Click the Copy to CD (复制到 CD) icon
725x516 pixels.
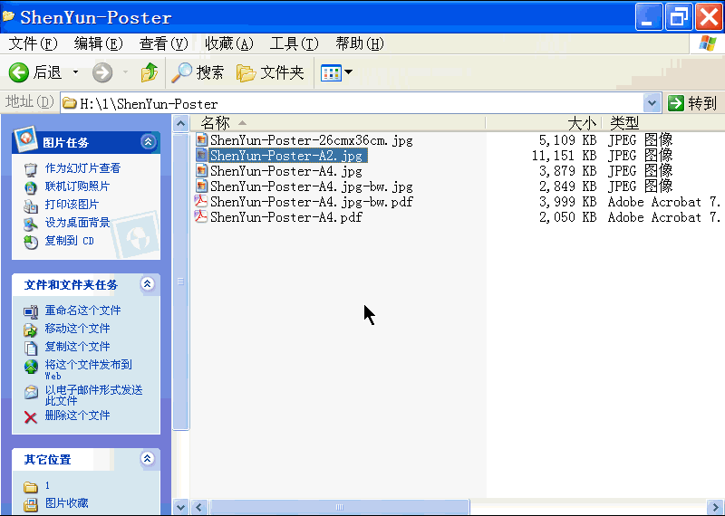(31, 241)
